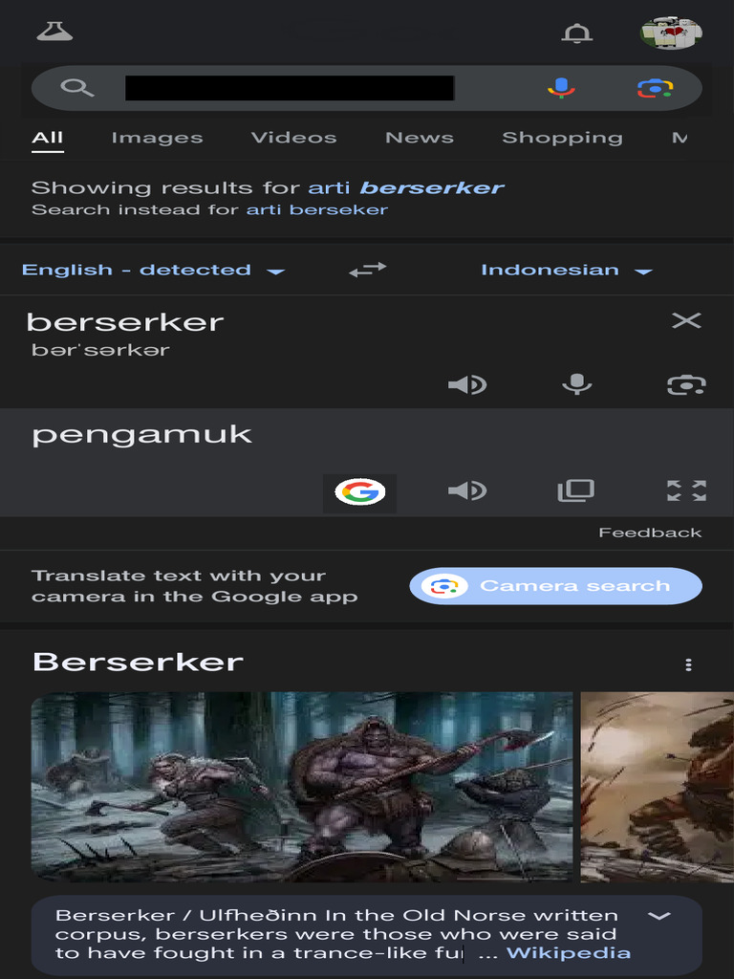
Task: Copy the pengamuk translation
Action: coord(575,490)
